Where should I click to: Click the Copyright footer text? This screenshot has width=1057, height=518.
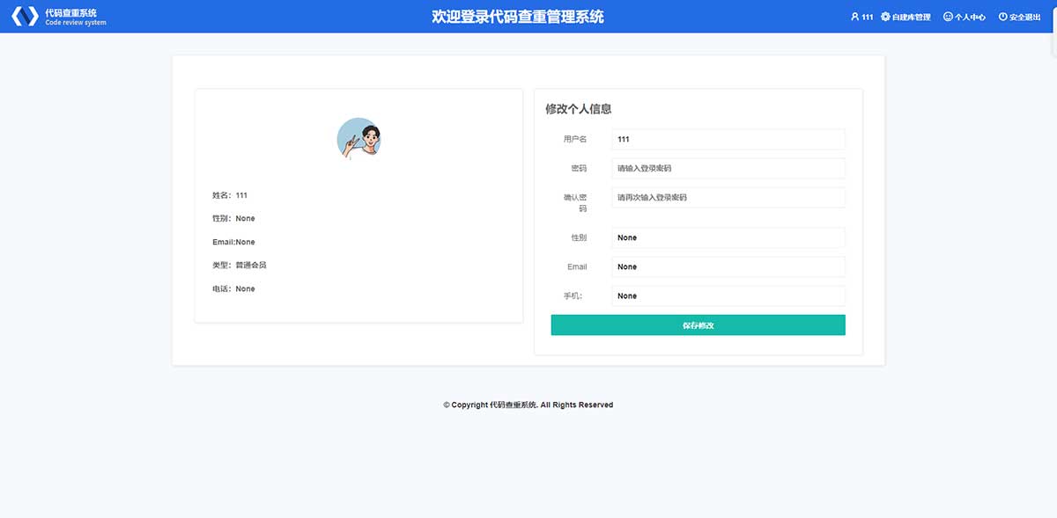528,405
